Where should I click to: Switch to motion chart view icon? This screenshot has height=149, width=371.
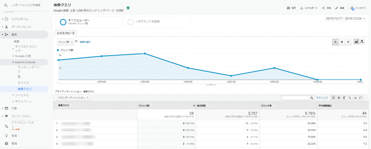362,42
